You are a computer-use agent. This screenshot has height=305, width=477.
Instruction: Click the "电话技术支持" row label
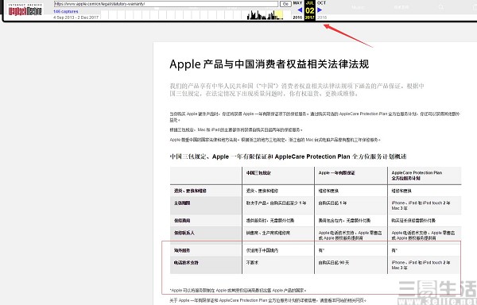click(x=186, y=262)
